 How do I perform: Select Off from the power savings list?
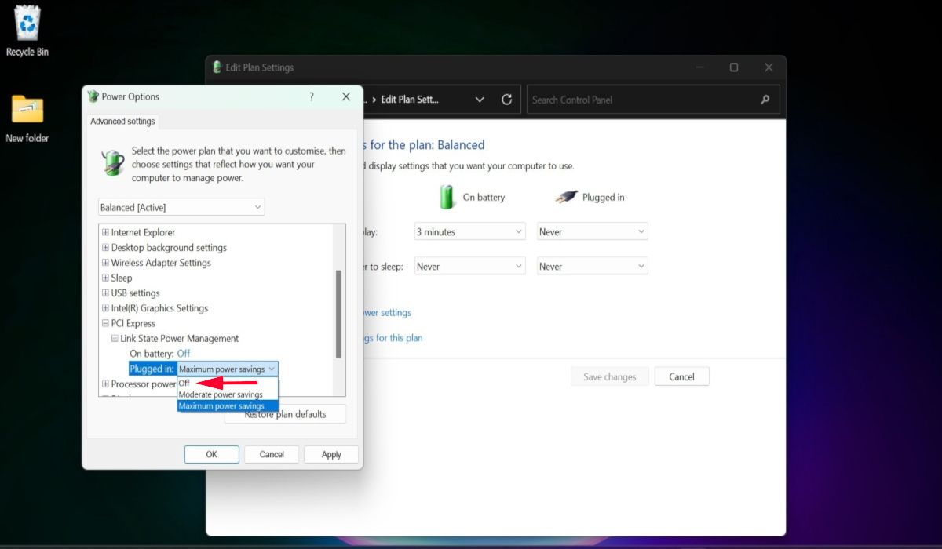pos(185,383)
